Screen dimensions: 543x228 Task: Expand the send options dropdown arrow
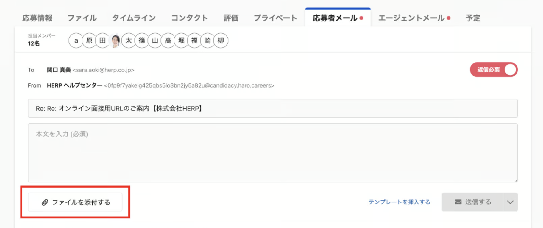point(510,202)
